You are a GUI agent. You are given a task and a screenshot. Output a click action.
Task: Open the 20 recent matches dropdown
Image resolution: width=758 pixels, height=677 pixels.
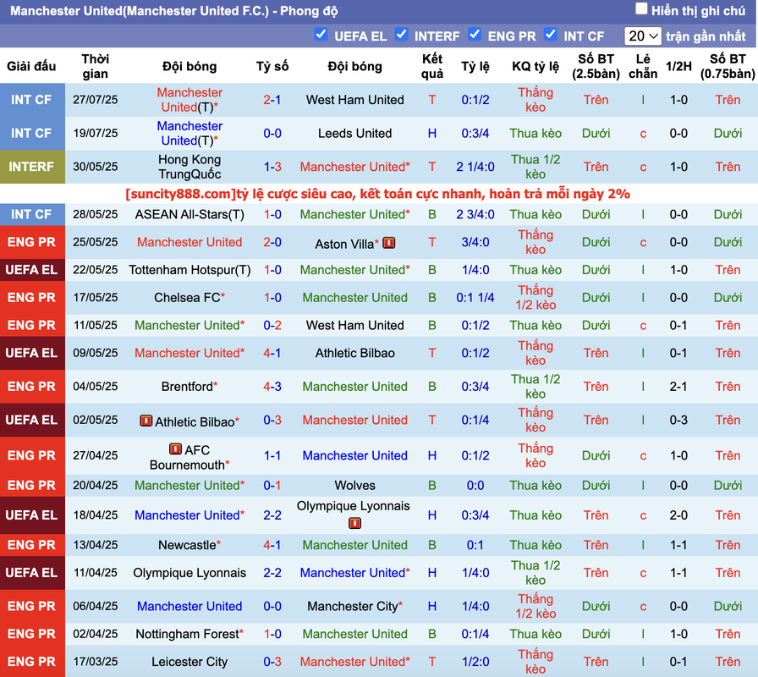(642, 36)
